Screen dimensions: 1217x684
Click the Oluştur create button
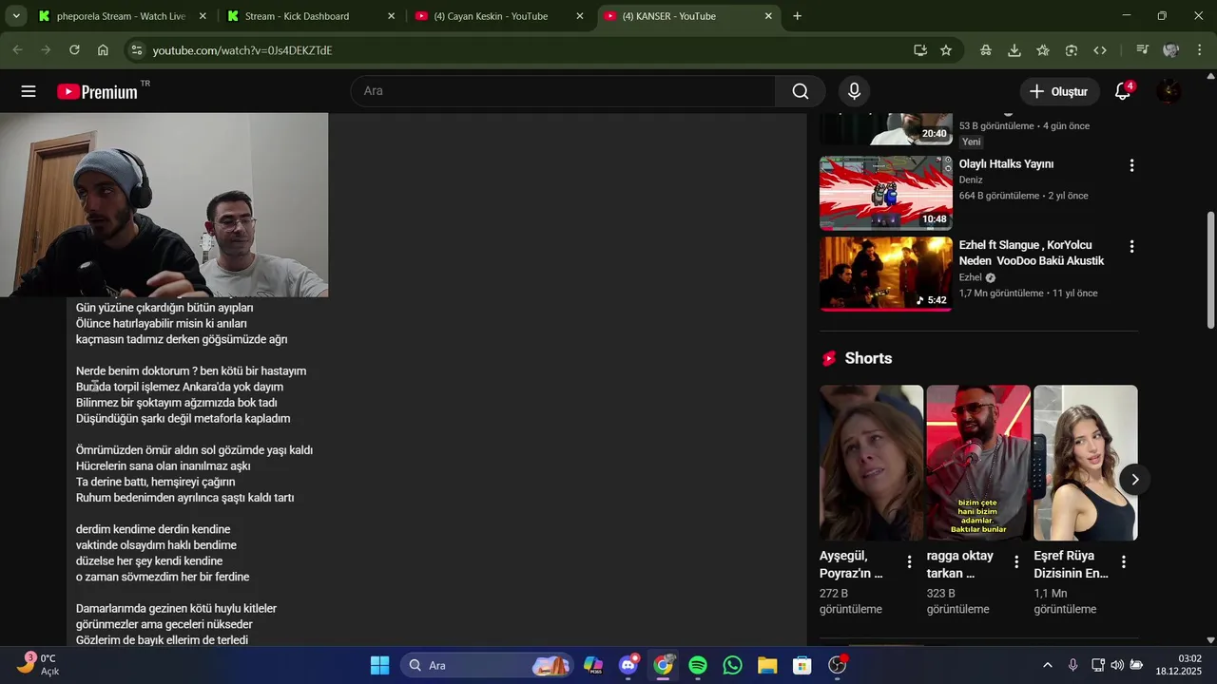click(x=1058, y=91)
